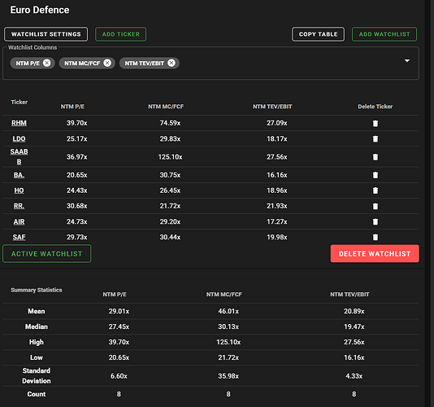Remove SAAB B using its trash icon

coord(375,157)
